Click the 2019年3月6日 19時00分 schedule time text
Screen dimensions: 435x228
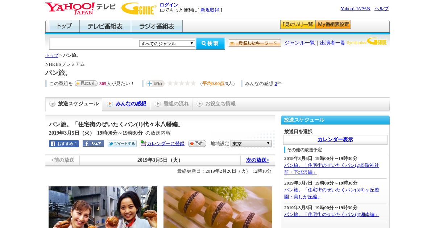click(x=321, y=159)
